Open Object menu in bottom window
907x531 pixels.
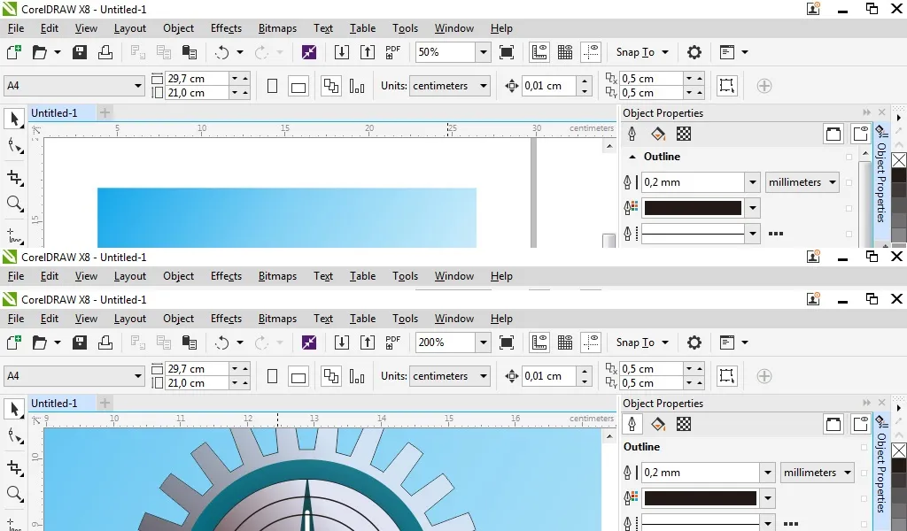click(x=178, y=319)
